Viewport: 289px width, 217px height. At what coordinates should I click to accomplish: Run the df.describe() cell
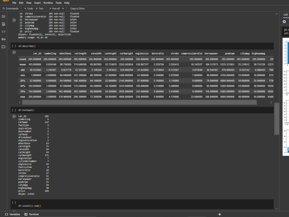tap(14, 46)
